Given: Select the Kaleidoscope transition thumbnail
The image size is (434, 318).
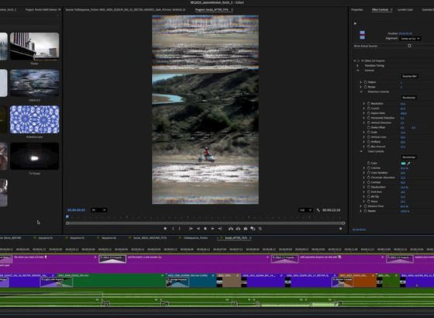Looking at the screenshot, I should click(x=35, y=119).
